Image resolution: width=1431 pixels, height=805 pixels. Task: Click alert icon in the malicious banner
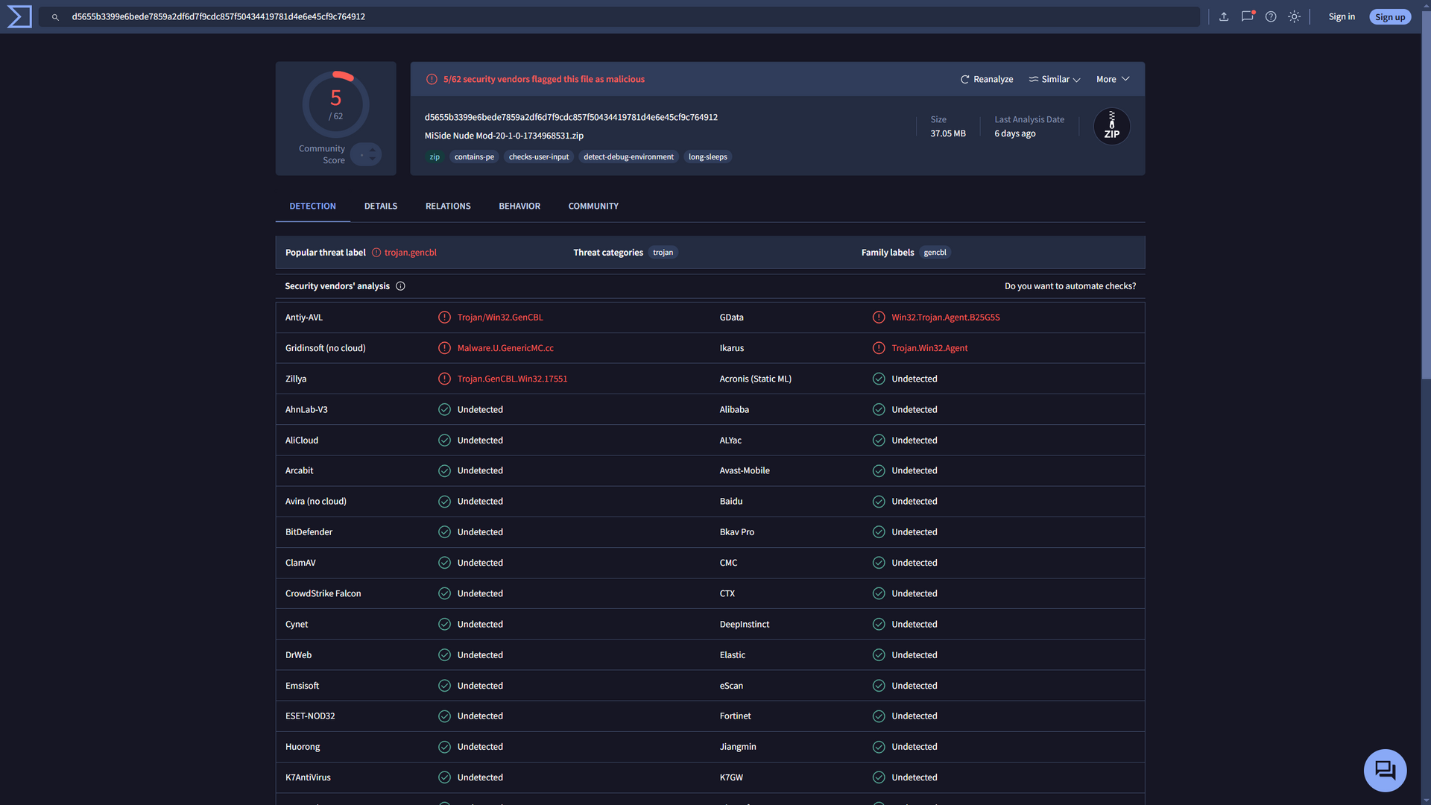pos(432,79)
